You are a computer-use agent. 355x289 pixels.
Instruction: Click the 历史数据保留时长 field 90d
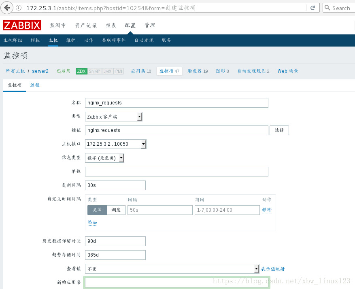tap(115, 241)
